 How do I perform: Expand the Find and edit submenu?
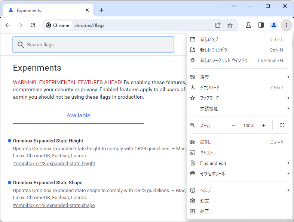[239, 163]
